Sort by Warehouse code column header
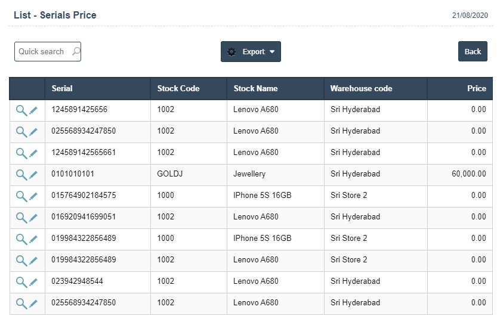 [361, 88]
